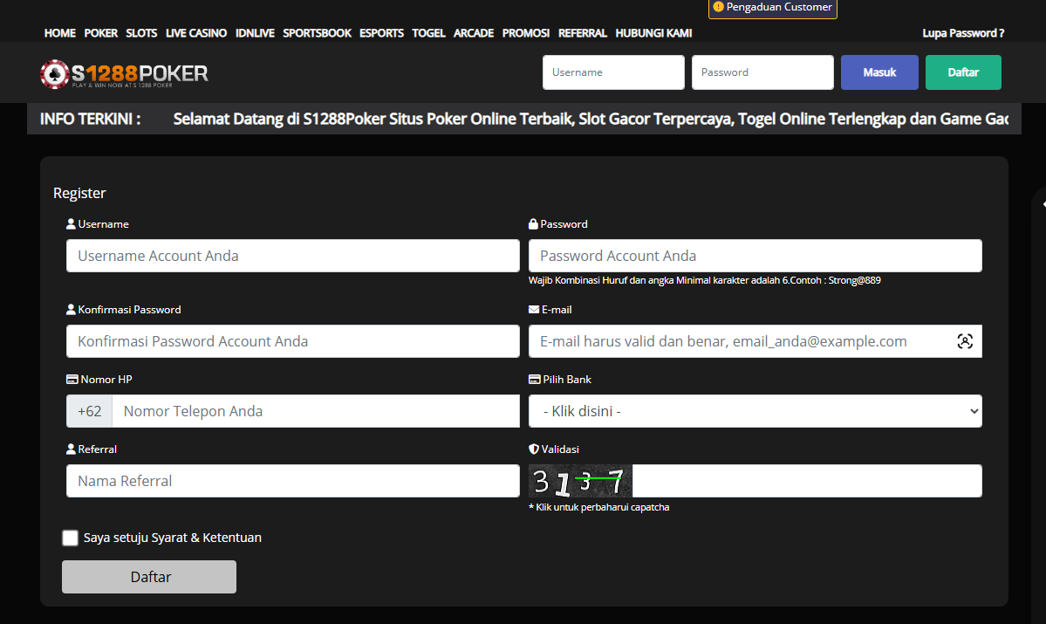The image size is (1046, 624).
Task: Click the blue Masuk login button
Action: (x=879, y=72)
